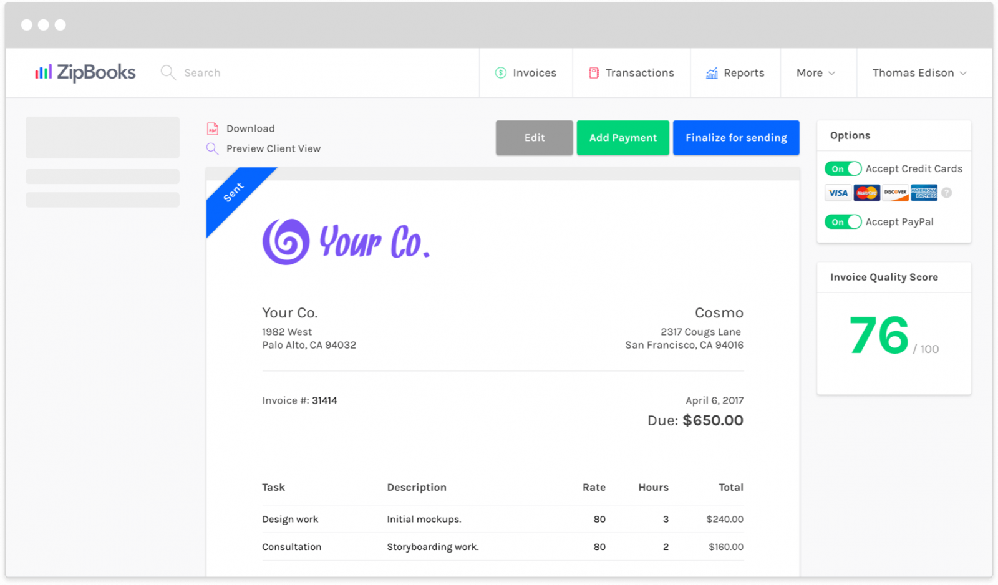
Task: Click the Visa card icon
Action: [838, 193]
